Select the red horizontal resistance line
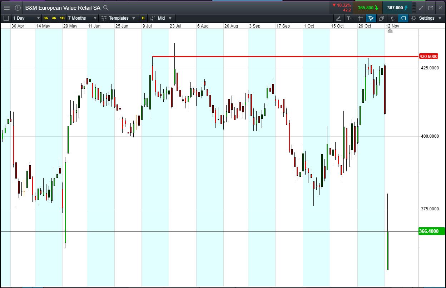The image size is (446, 288). point(285,57)
